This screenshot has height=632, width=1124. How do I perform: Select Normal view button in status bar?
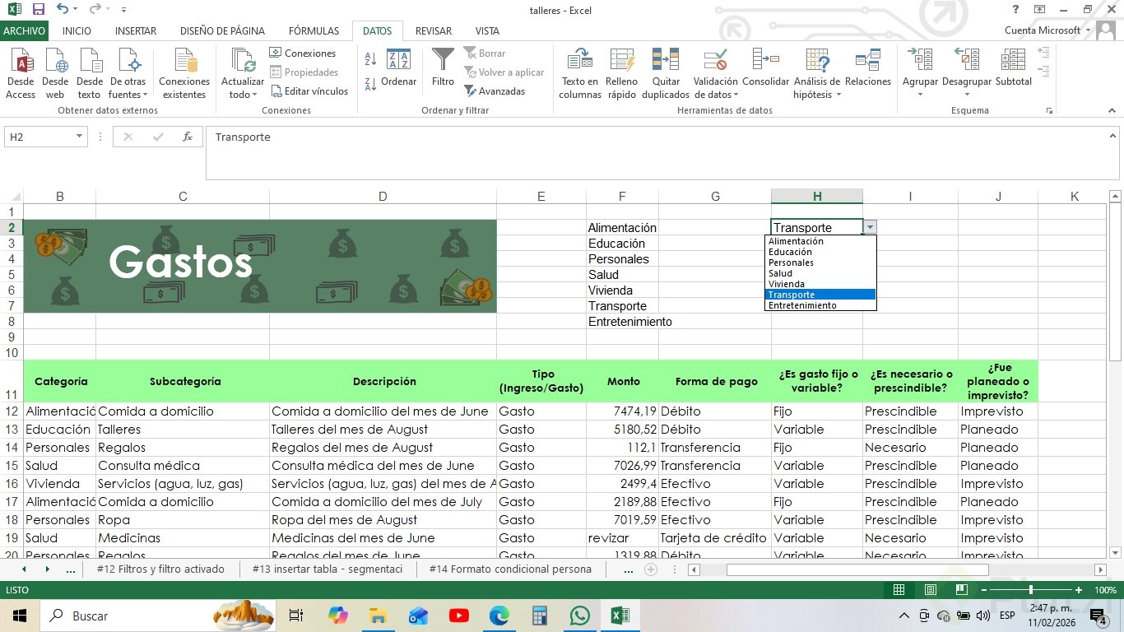click(899, 590)
